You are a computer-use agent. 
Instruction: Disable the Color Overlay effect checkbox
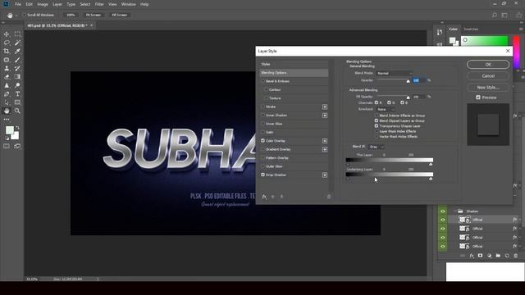[263, 141]
